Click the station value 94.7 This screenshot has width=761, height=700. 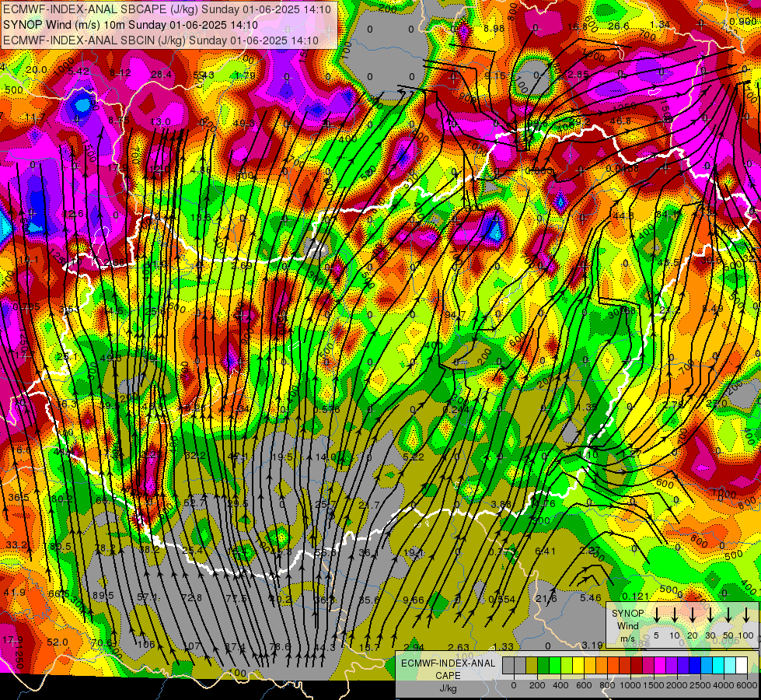[x=456, y=315]
